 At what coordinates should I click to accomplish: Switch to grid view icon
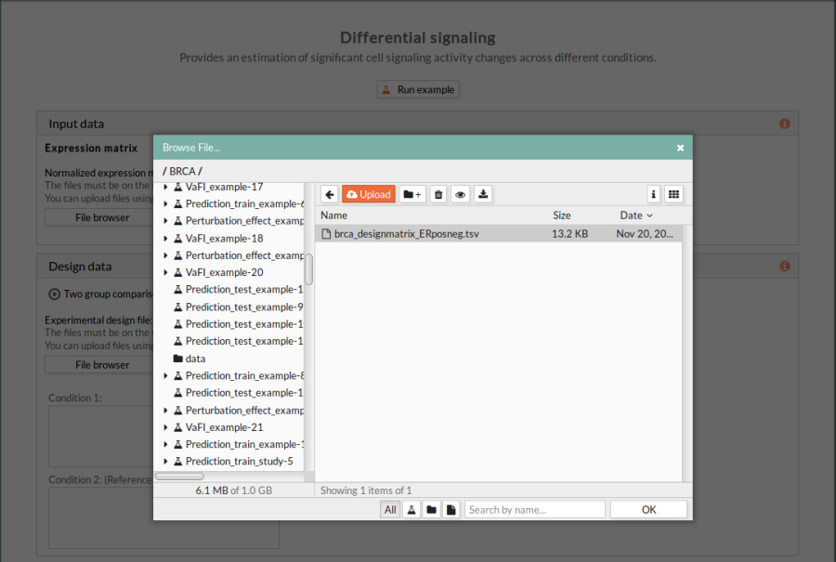coord(674,194)
